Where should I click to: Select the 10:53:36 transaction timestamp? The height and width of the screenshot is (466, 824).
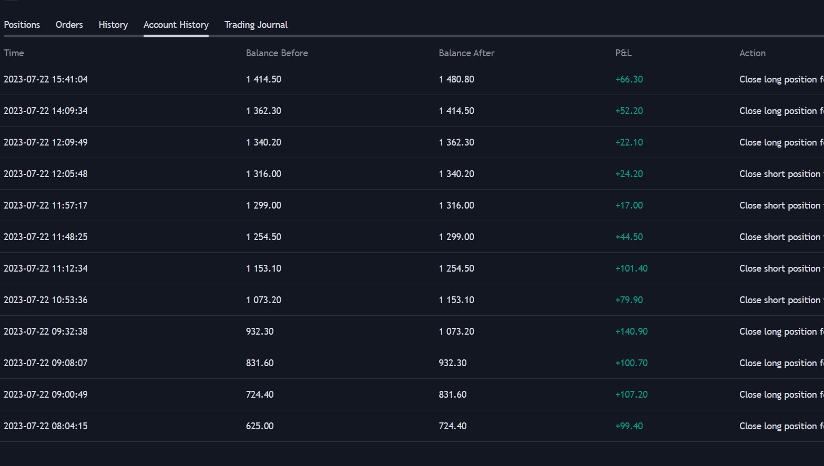tap(46, 300)
